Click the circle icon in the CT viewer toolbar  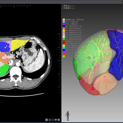50,120
